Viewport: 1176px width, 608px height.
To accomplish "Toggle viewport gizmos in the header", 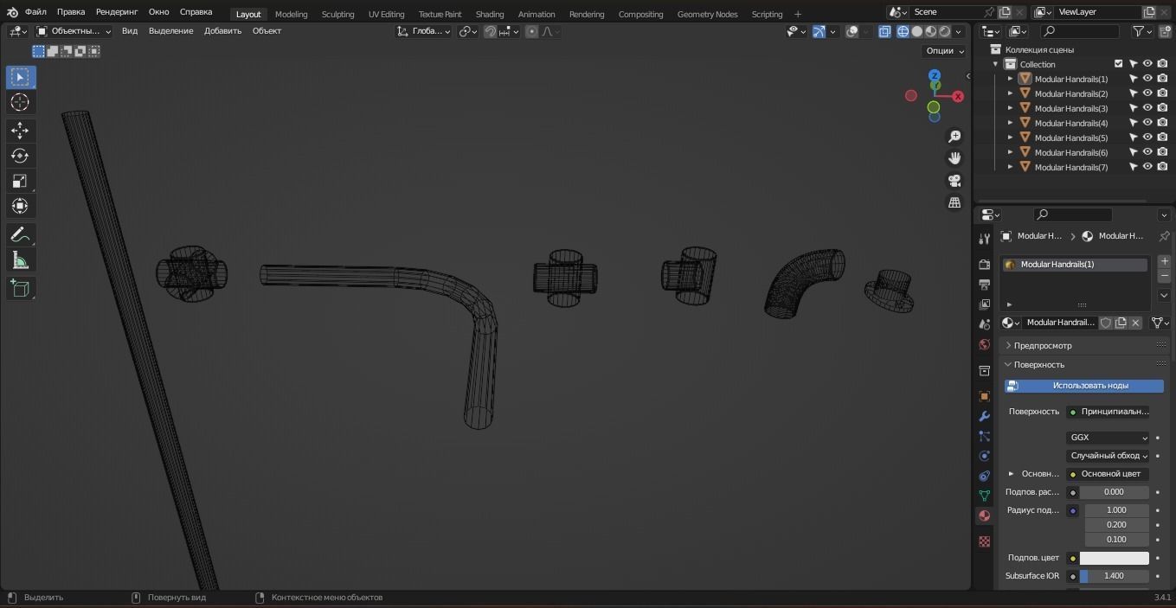I will point(819,31).
